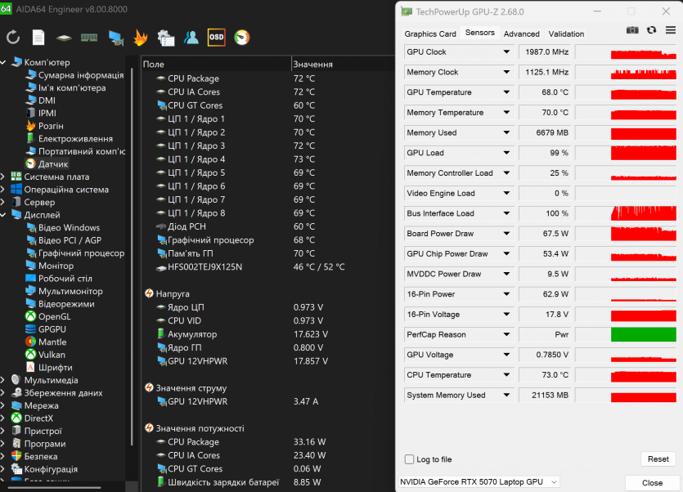Open the NVIDIA GeForce RTX 5070 GPU selector
Image resolution: width=683 pixels, height=492 pixels.
(479, 482)
